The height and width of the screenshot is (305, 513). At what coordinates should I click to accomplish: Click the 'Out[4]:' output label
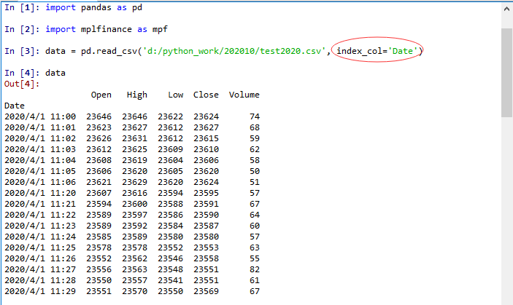tap(22, 84)
